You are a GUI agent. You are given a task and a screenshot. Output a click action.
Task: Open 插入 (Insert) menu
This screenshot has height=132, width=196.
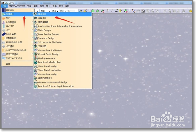[48, 6]
